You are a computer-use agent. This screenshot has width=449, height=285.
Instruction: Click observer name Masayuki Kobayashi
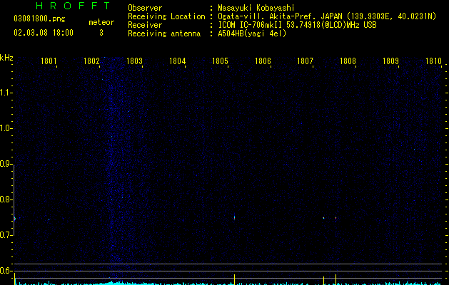256,8
